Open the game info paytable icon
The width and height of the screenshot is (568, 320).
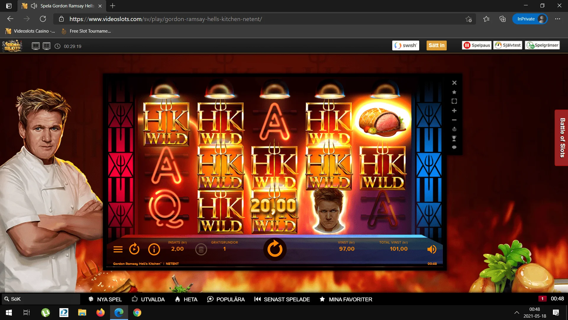[154, 249]
